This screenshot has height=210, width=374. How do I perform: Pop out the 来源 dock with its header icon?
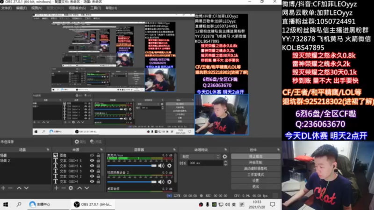pyautogui.click(x=101, y=150)
